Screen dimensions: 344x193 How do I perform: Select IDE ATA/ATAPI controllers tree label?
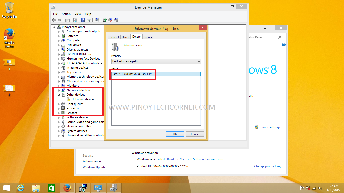[x=84, y=63]
